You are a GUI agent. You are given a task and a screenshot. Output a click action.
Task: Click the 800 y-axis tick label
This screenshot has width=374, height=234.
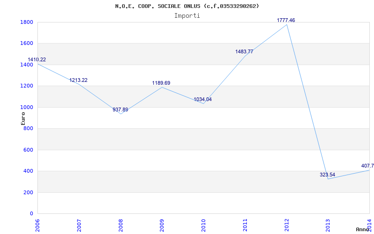[29, 128]
